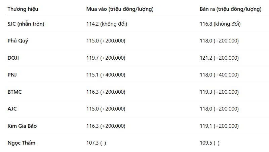Select the AJC brand name

coord(12,109)
